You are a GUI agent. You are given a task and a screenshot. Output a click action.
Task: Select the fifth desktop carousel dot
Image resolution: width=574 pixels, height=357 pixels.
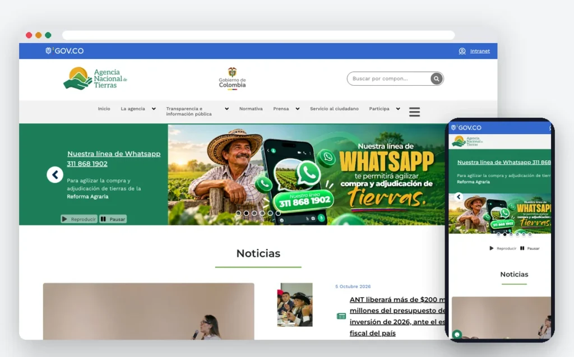[270, 213]
